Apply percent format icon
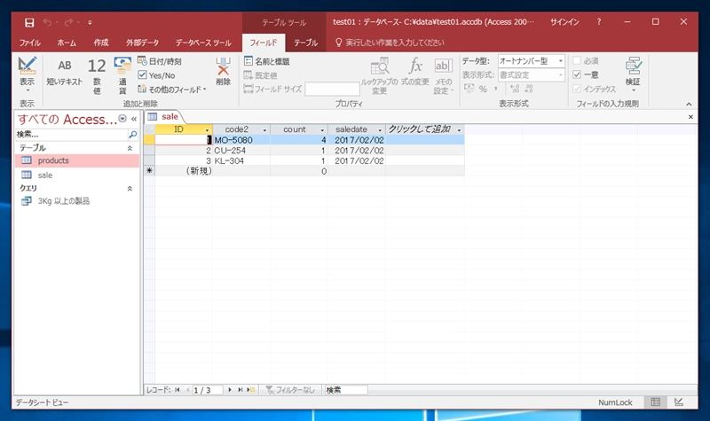This screenshot has height=421, width=710. (483, 89)
